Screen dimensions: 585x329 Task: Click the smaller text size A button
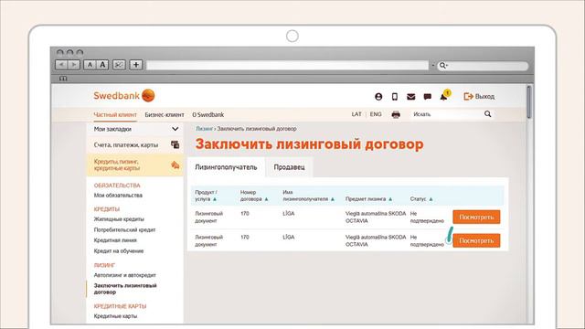click(90, 65)
